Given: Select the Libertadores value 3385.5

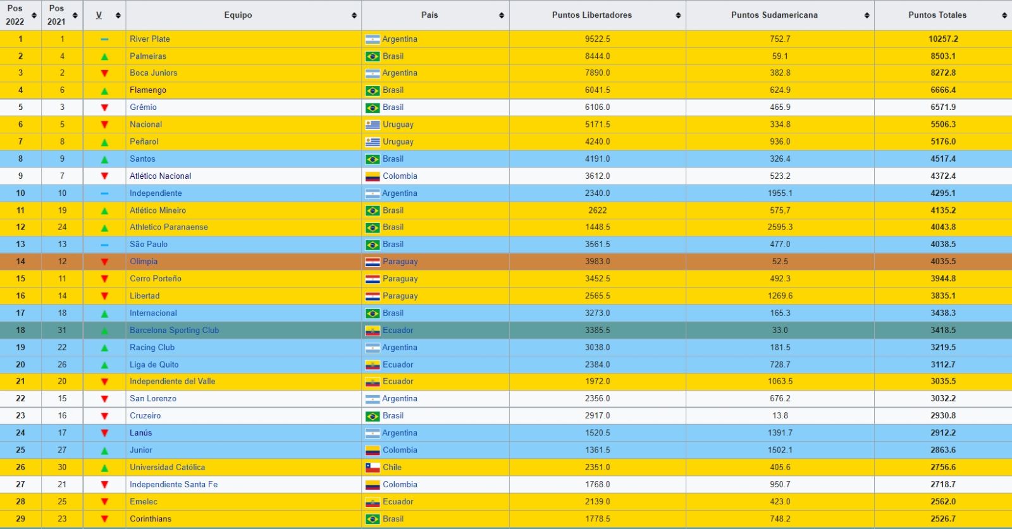Looking at the screenshot, I should pyautogui.click(x=598, y=331).
